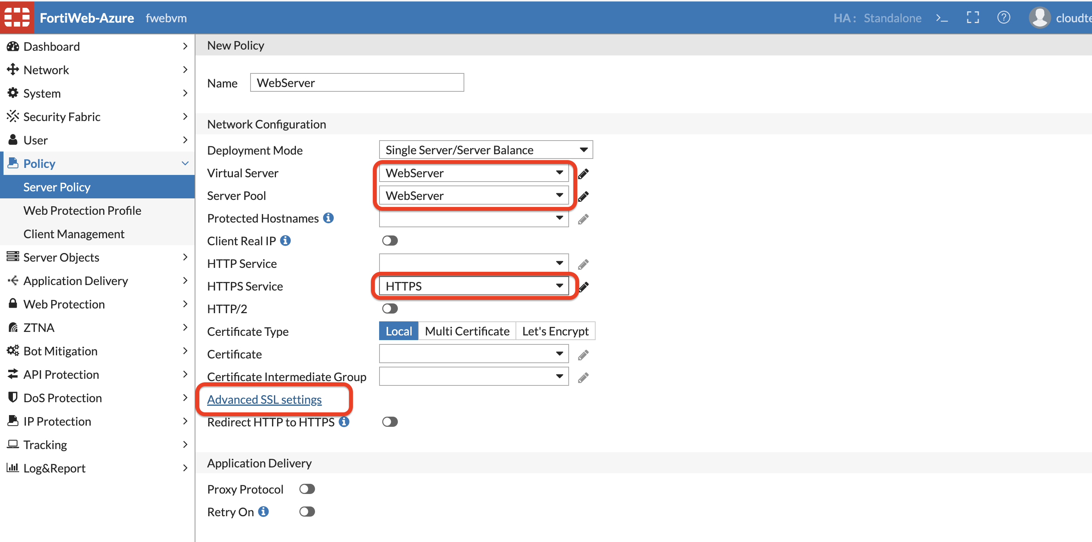Open the Server Pool dropdown

(x=474, y=196)
